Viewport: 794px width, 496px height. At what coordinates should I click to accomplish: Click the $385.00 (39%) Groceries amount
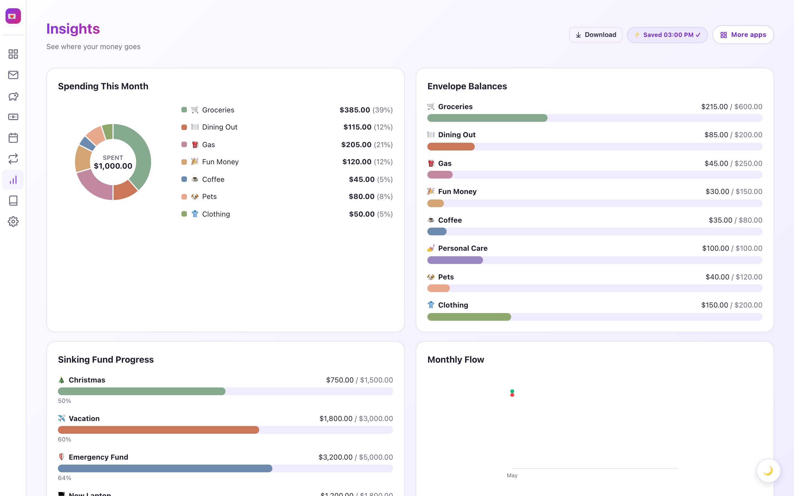(x=366, y=110)
